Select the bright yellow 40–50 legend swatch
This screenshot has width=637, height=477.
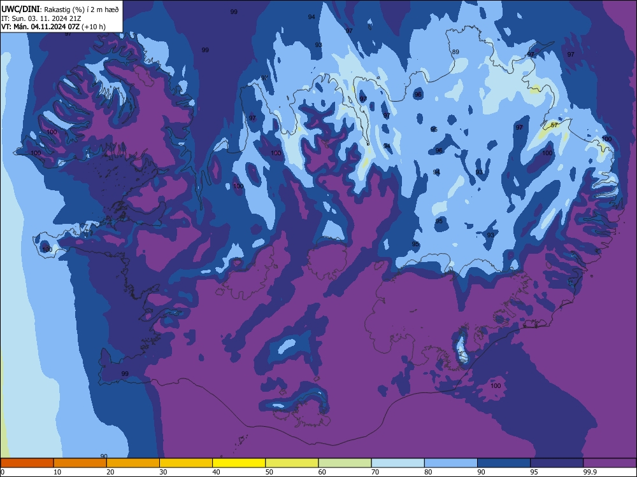pyautogui.click(x=239, y=463)
